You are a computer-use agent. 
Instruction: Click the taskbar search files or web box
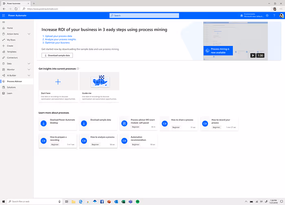35,202
